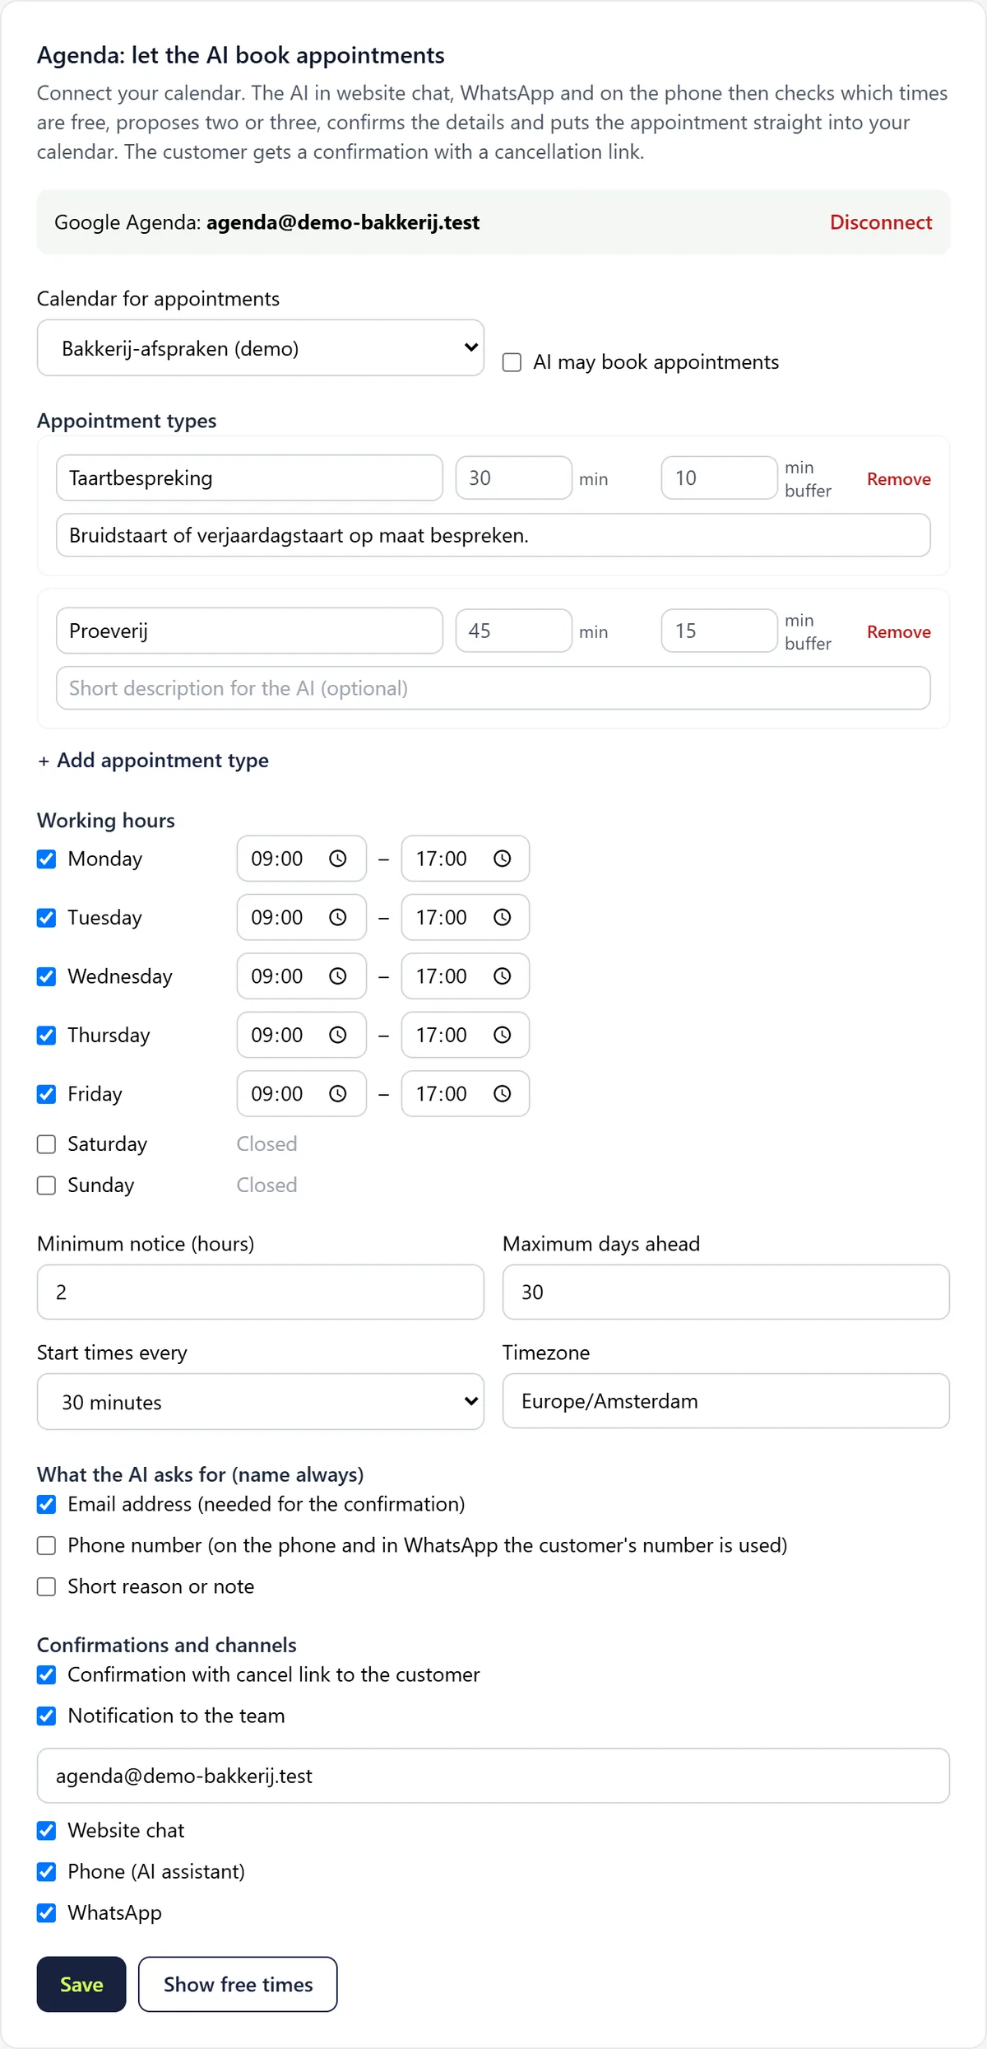This screenshot has width=987, height=2049.
Task: Uncheck Tuesday working day
Action: pos(47,918)
